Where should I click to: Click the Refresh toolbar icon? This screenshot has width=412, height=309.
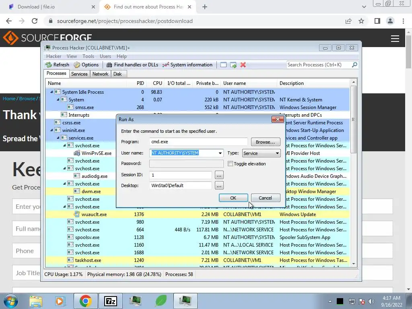click(x=49, y=65)
